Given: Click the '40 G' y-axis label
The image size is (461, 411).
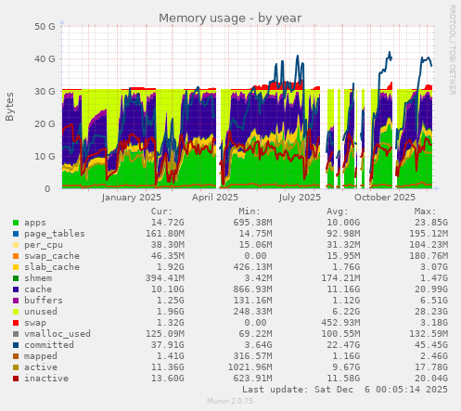Looking at the screenshot, I should pos(45,59).
